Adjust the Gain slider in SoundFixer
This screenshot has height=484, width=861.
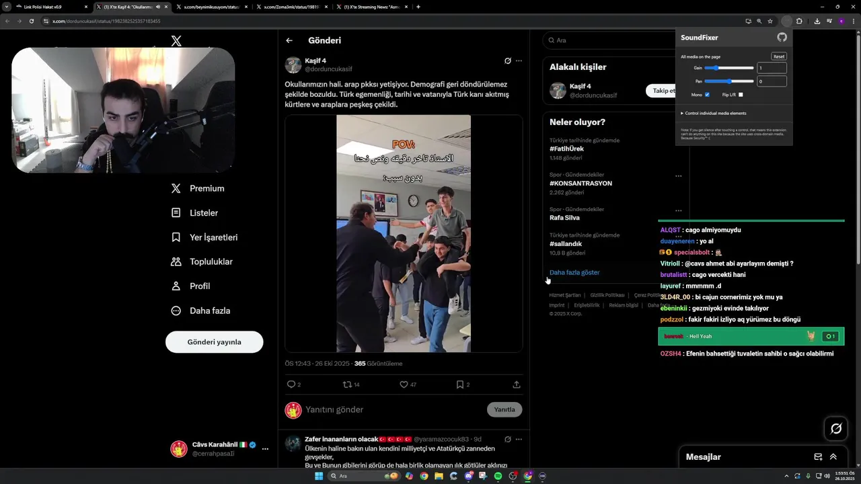pos(729,68)
